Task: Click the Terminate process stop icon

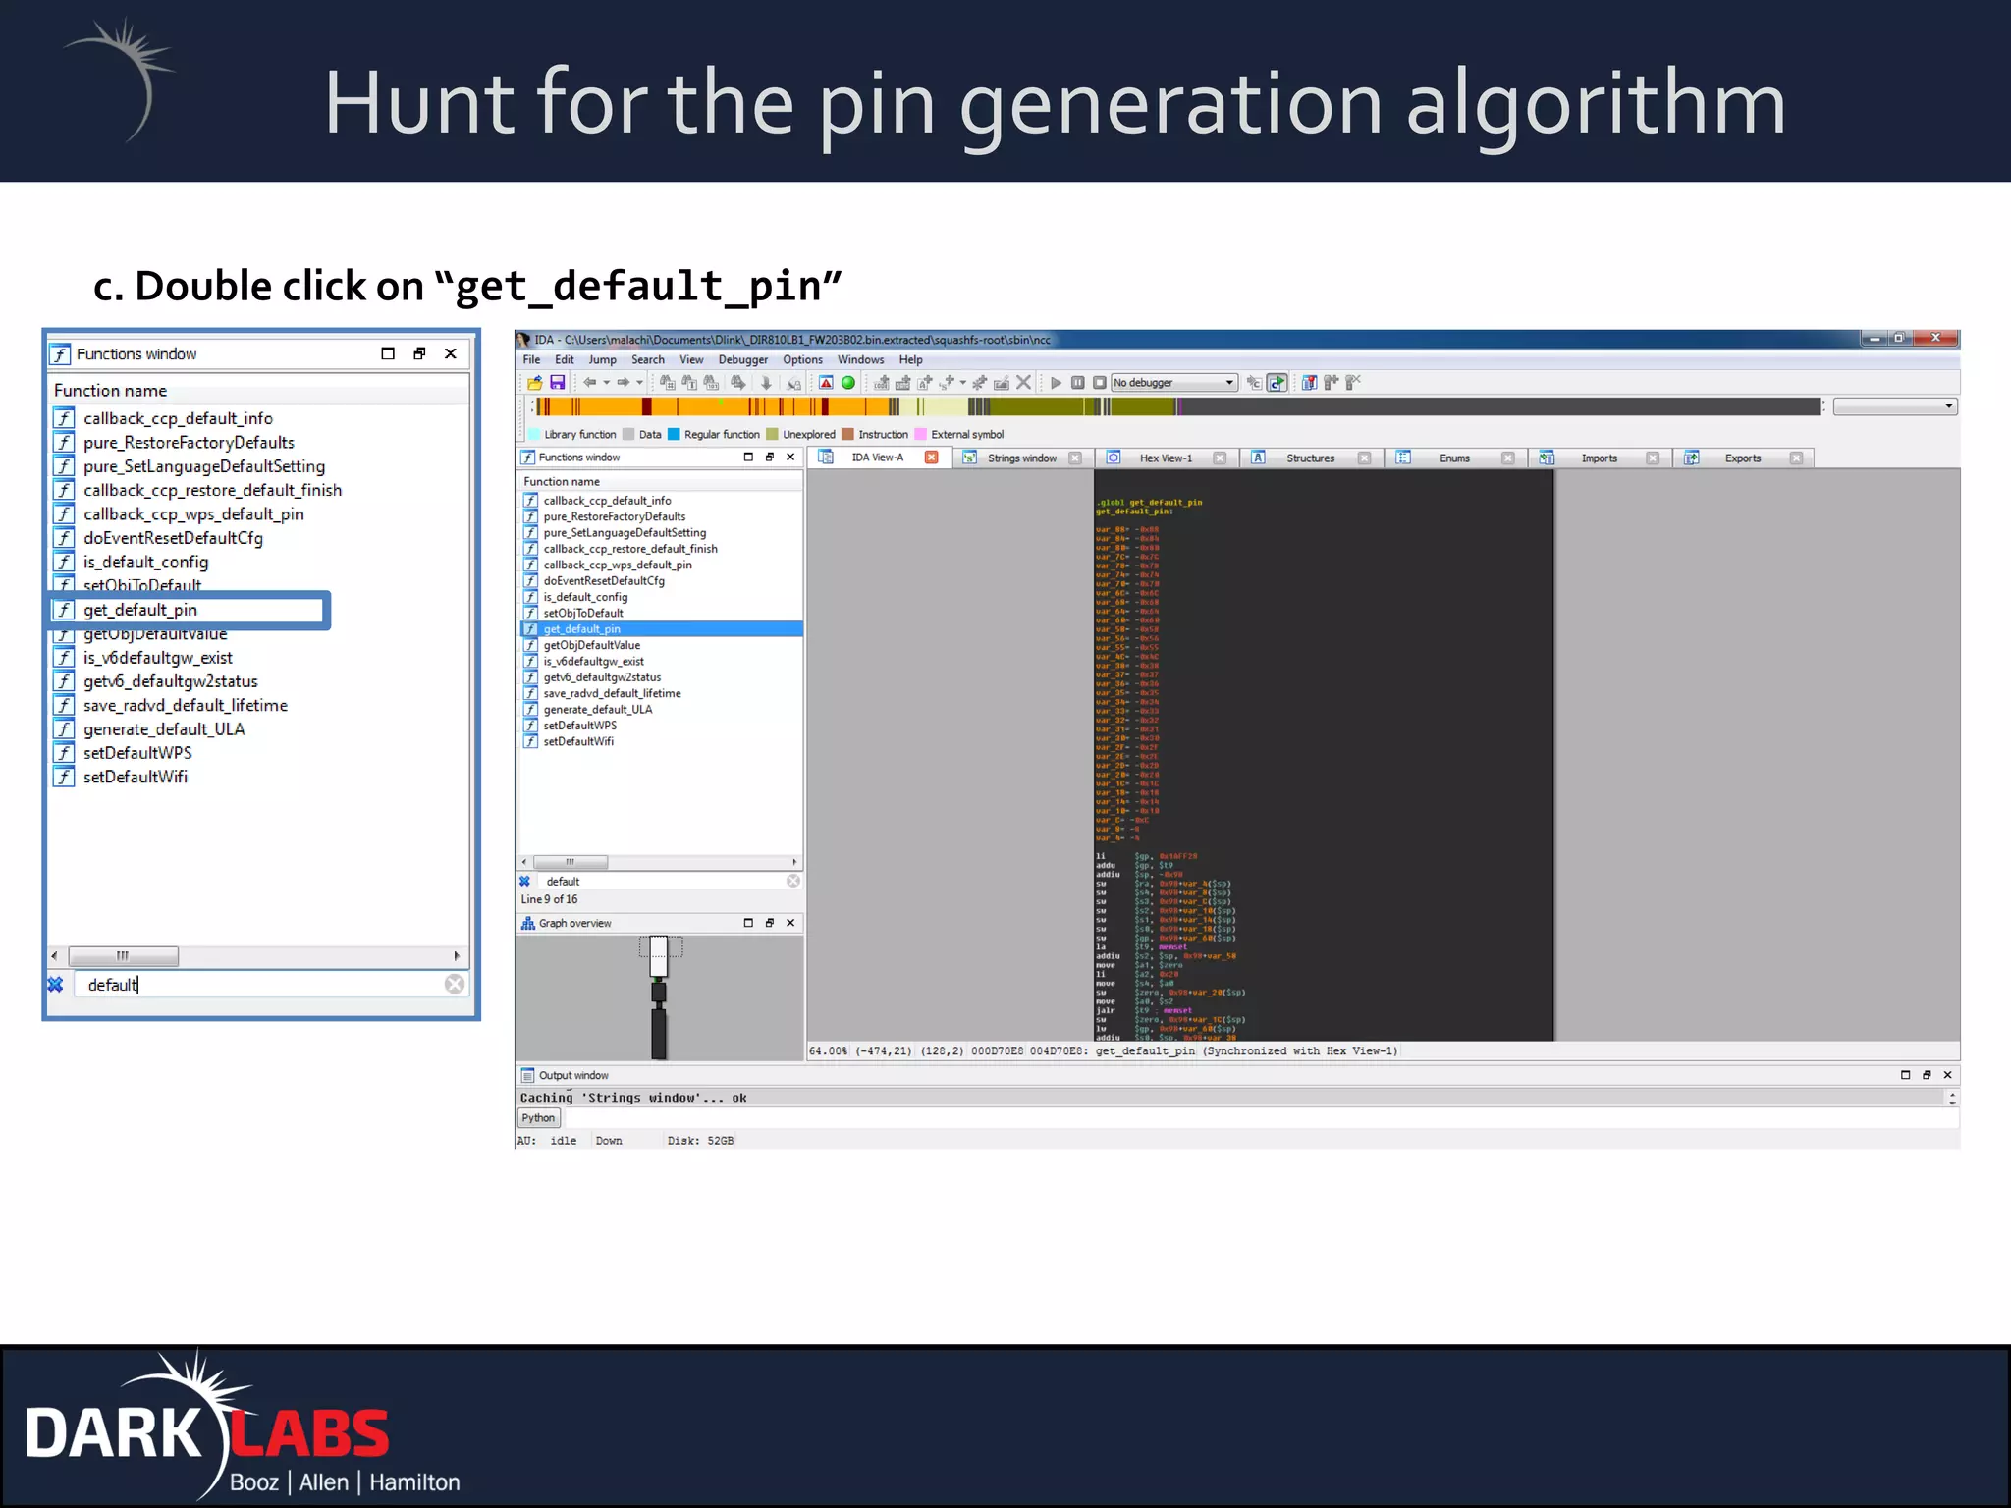Action: 1099,383
